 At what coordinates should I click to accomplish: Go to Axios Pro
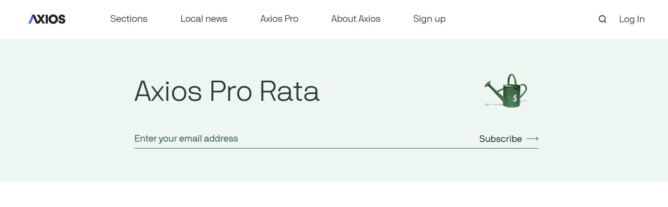pos(279,19)
